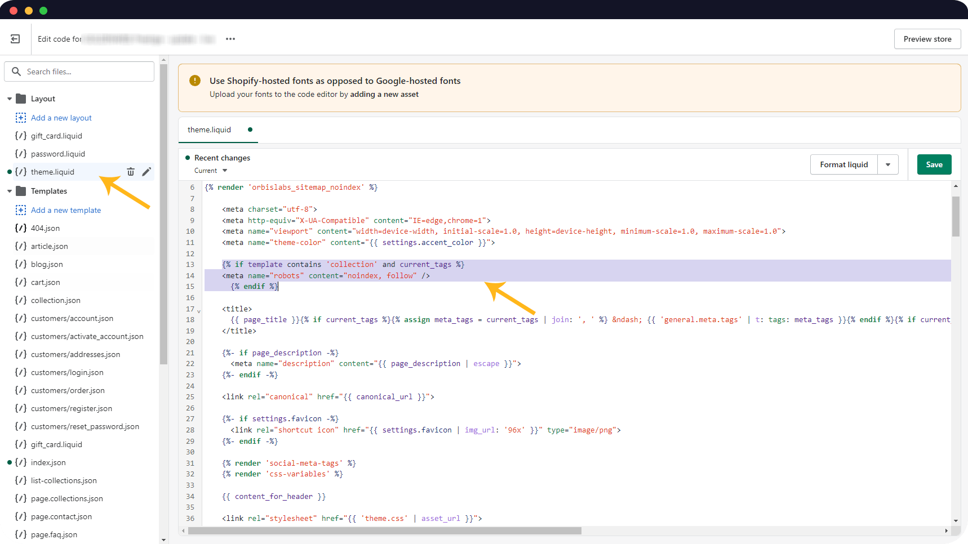The image size is (968, 544).
Task: Click the sidebar scroll down arrow
Action: (163, 540)
